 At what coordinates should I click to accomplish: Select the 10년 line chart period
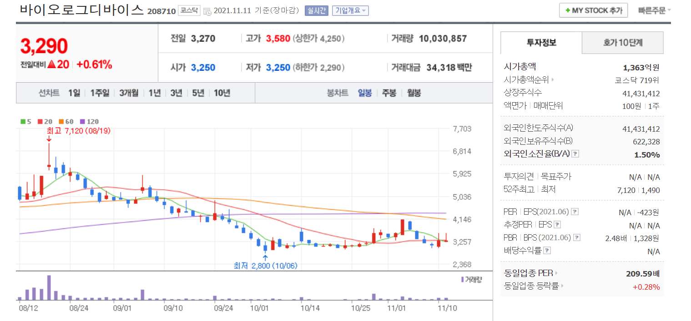(x=222, y=93)
